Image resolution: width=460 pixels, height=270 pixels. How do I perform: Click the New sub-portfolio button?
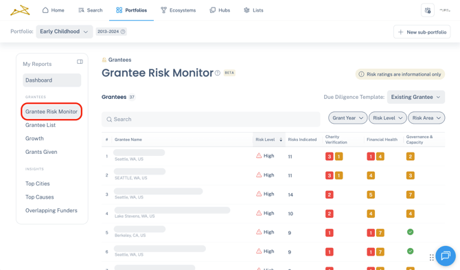pos(422,32)
